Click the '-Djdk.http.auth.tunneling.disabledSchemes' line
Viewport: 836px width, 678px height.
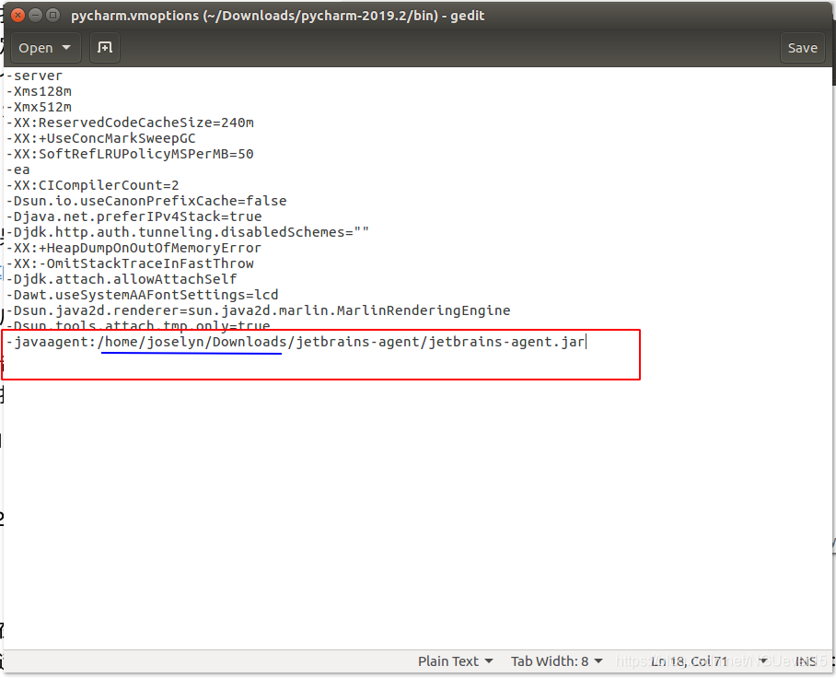click(187, 232)
